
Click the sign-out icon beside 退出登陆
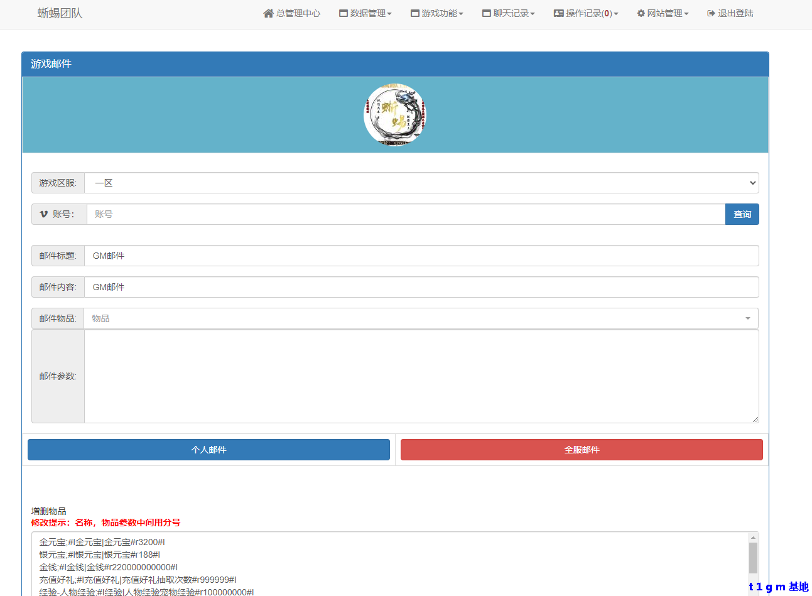point(711,13)
